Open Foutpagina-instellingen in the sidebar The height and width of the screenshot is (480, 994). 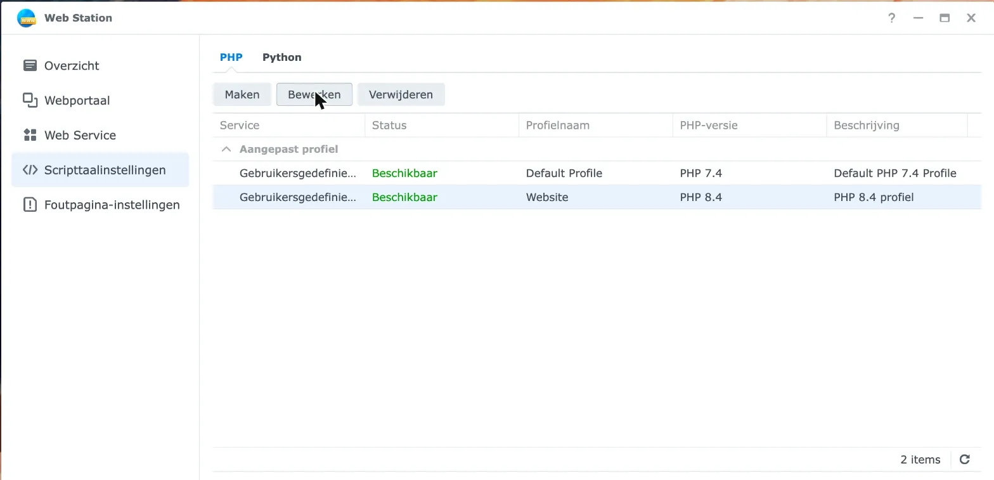point(100,205)
